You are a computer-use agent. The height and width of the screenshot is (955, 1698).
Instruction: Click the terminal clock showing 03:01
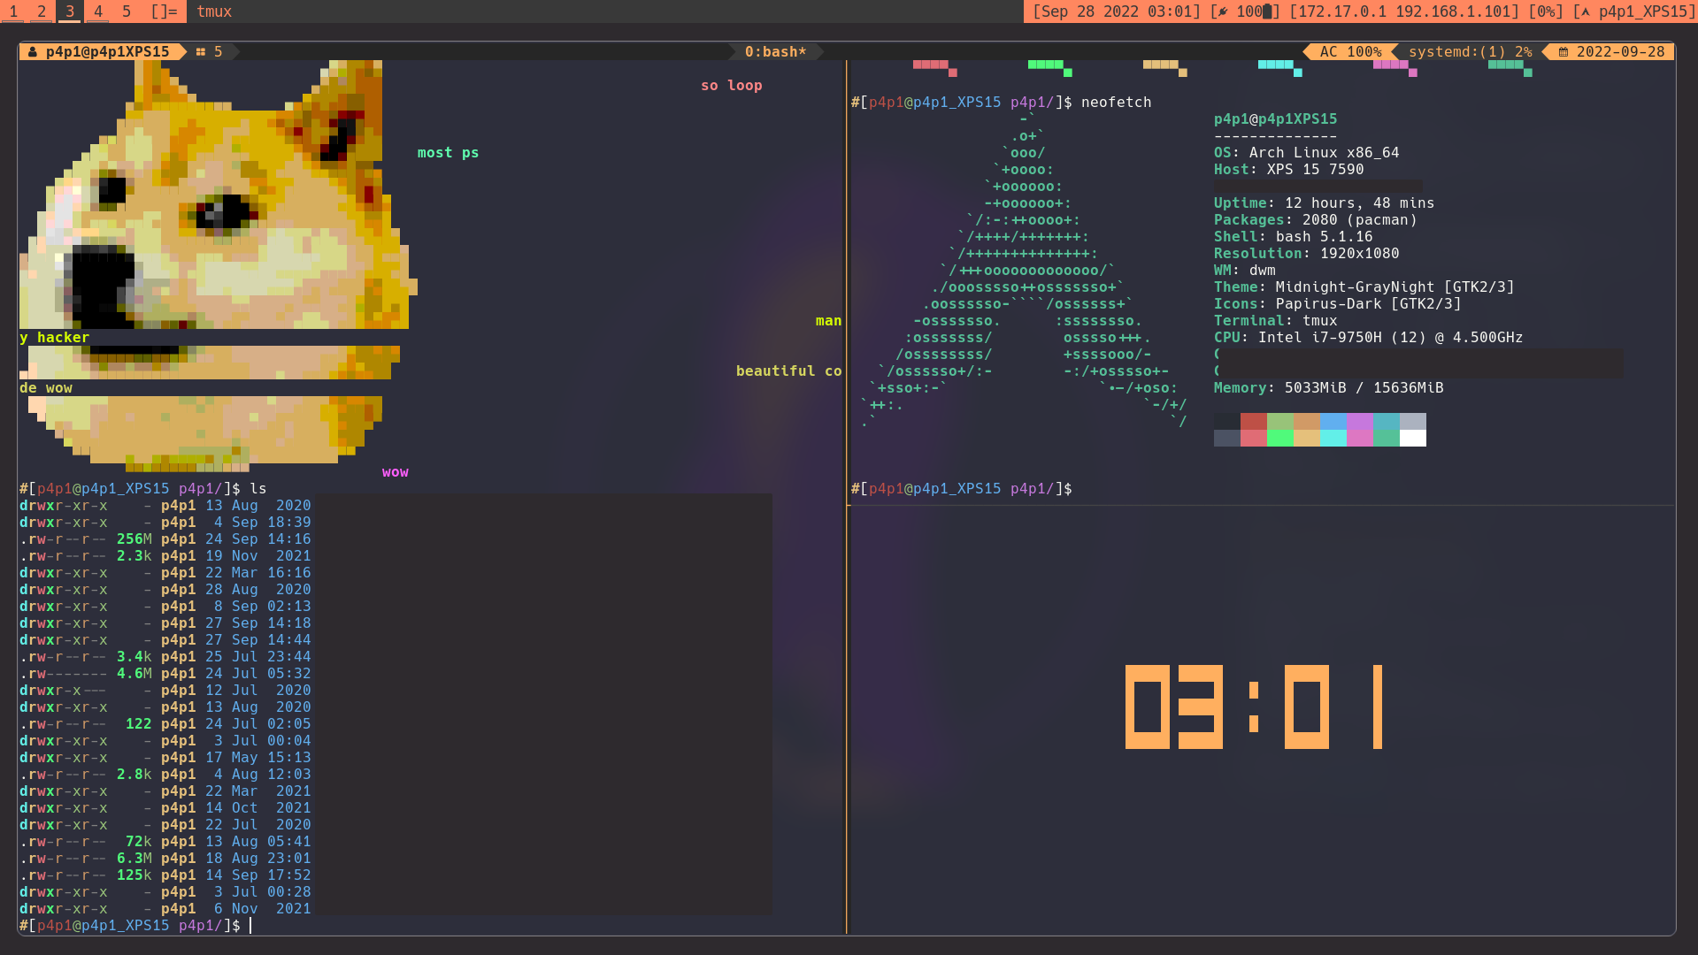pos(1252,707)
